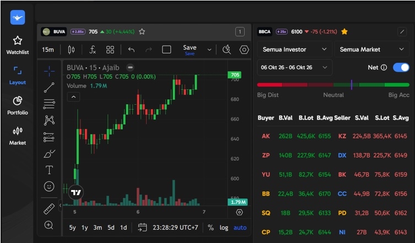Remove BBCA from favorites star
The height and width of the screenshot is (243, 415).
pos(344,32)
